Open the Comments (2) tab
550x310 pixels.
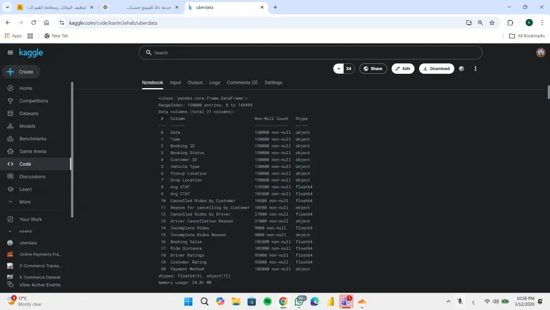pos(242,83)
